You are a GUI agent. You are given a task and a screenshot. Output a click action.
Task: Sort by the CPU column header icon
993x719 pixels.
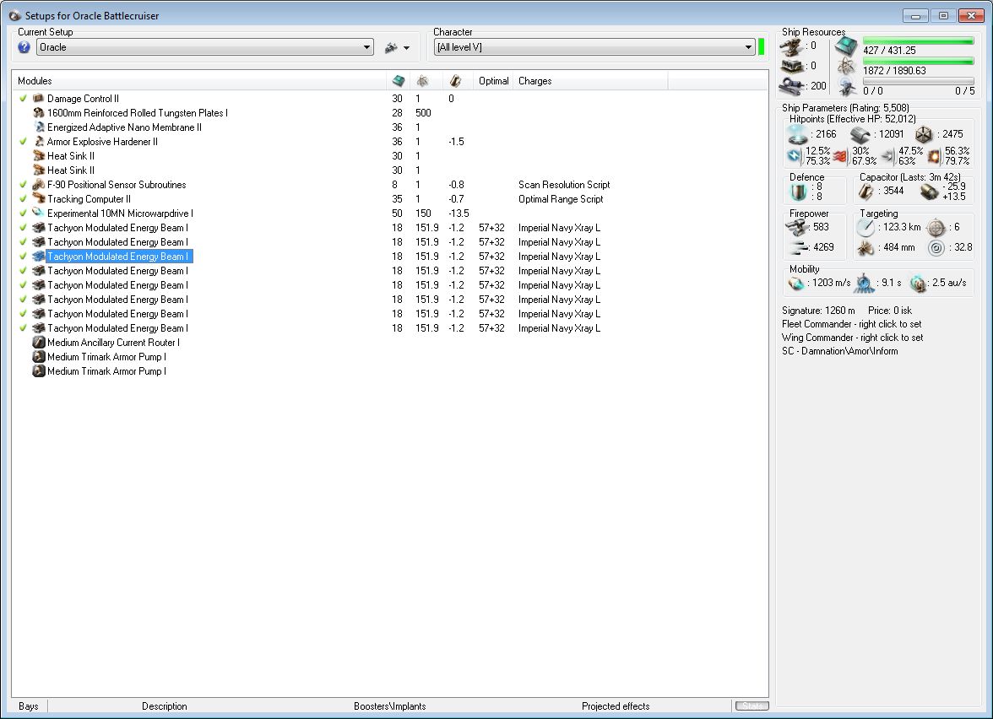click(399, 81)
